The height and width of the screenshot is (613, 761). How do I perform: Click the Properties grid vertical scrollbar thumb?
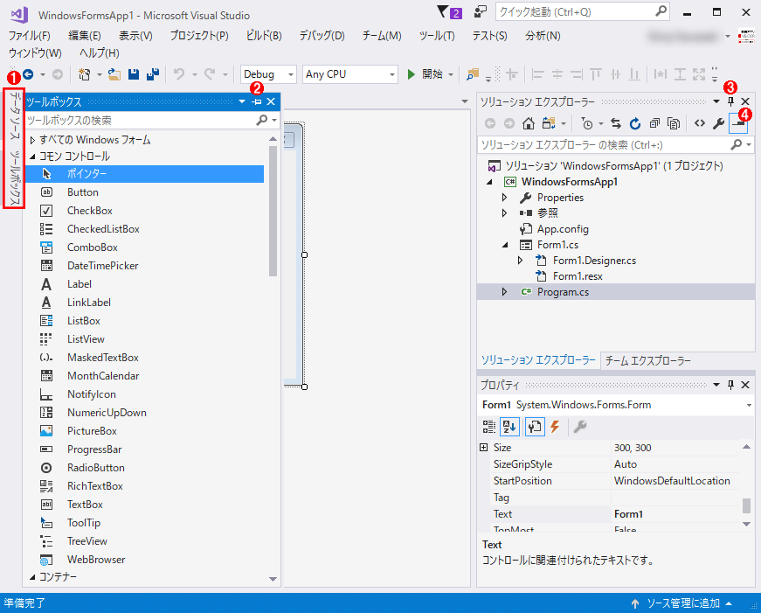click(746, 505)
